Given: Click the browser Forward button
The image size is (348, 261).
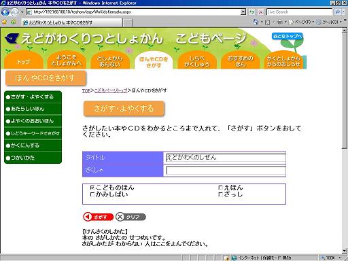Looking at the screenshot, I should [15, 12].
